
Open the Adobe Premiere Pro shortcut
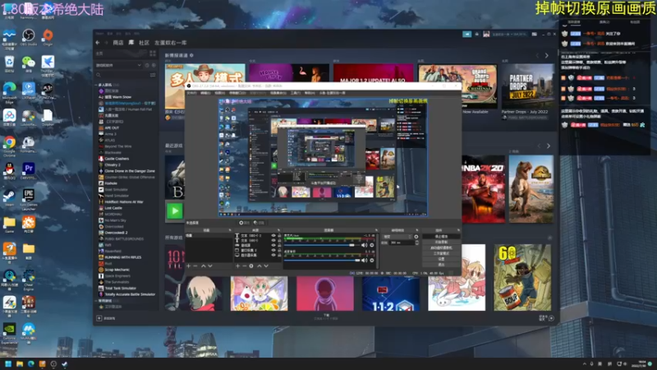click(29, 170)
